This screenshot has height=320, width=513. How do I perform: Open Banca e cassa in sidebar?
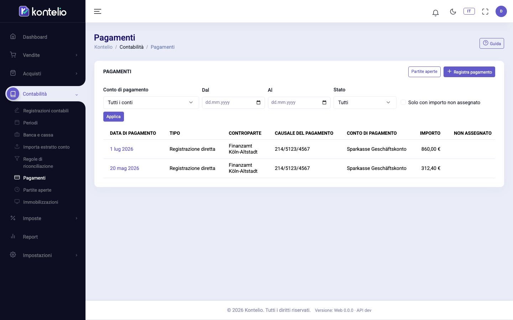pyautogui.click(x=38, y=135)
